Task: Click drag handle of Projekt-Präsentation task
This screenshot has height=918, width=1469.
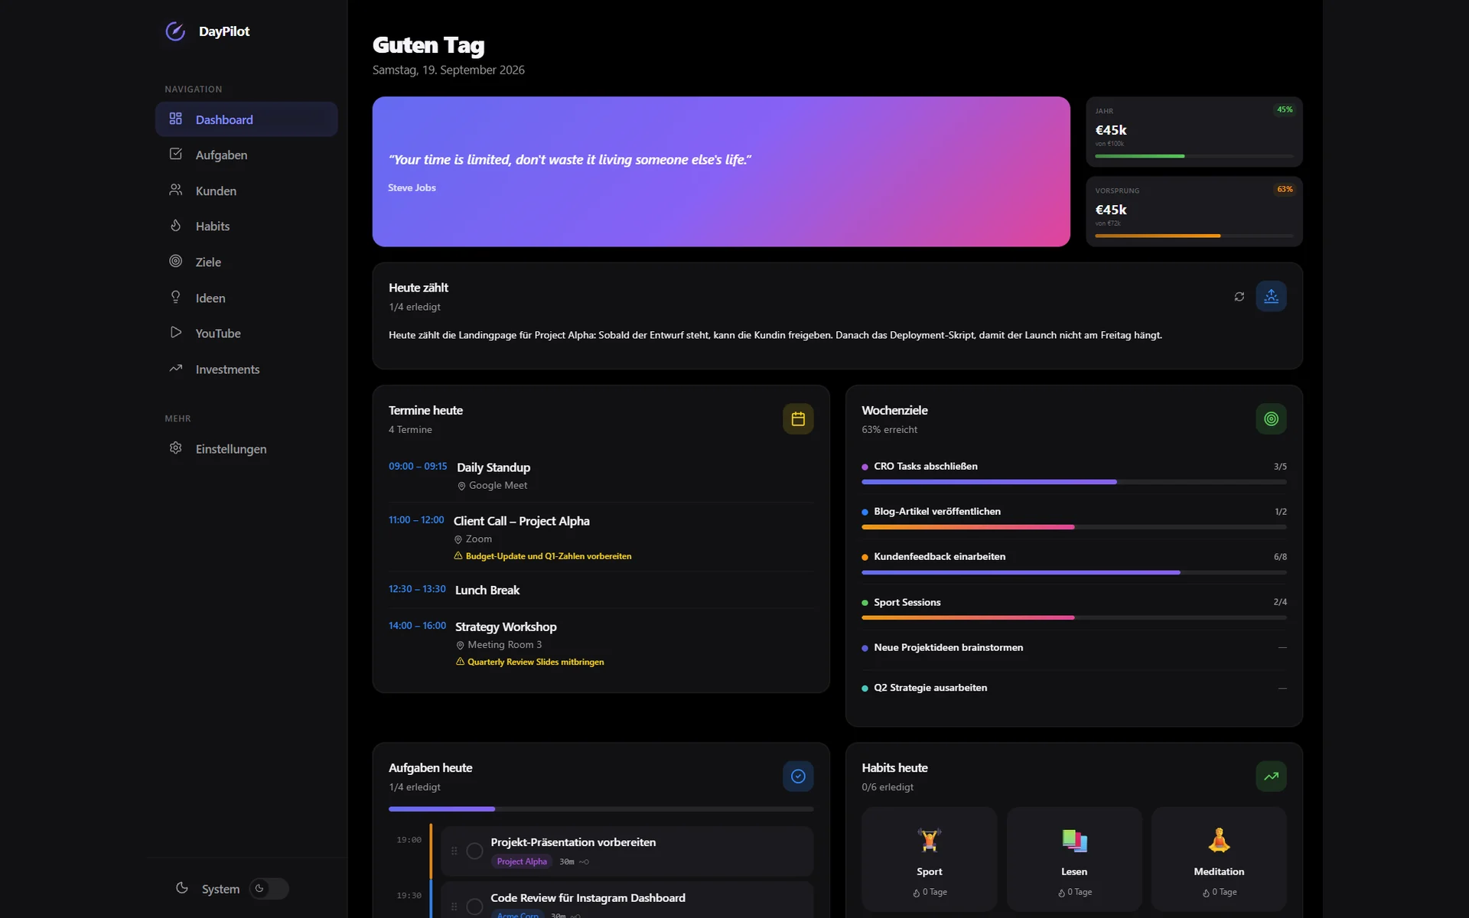Action: tap(454, 851)
